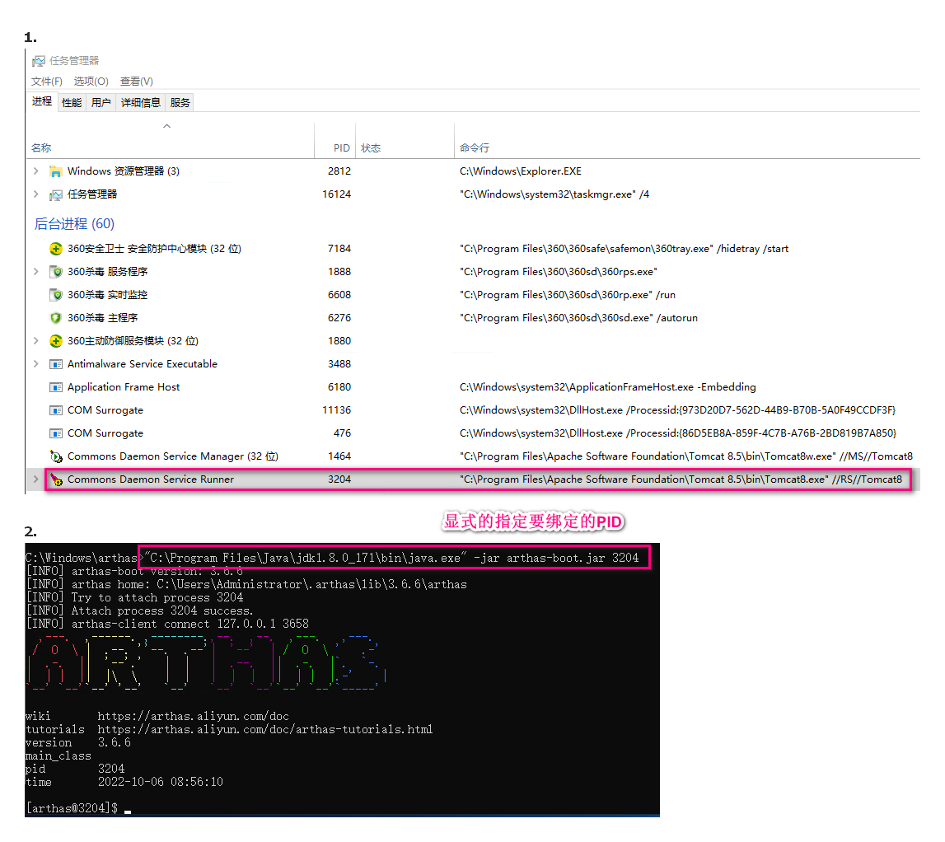Select the Antimalware Service Executable process name
The width and height of the screenshot is (945, 842).
point(143,364)
